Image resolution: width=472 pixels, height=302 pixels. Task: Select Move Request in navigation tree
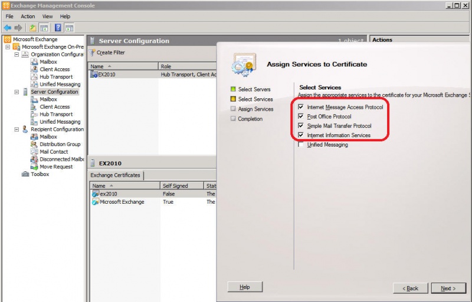point(56,167)
